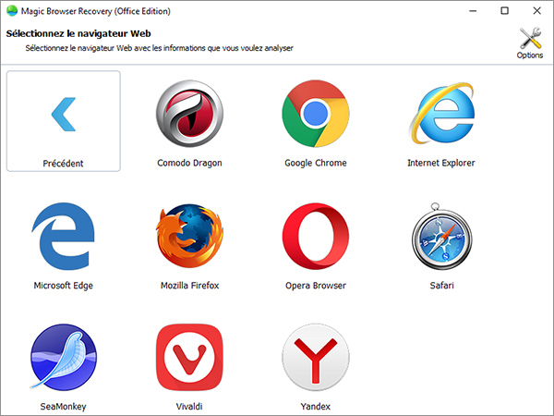Viewport: 554px width, 416px height.
Task: Choose the Google Chrome icon
Action: [316, 114]
